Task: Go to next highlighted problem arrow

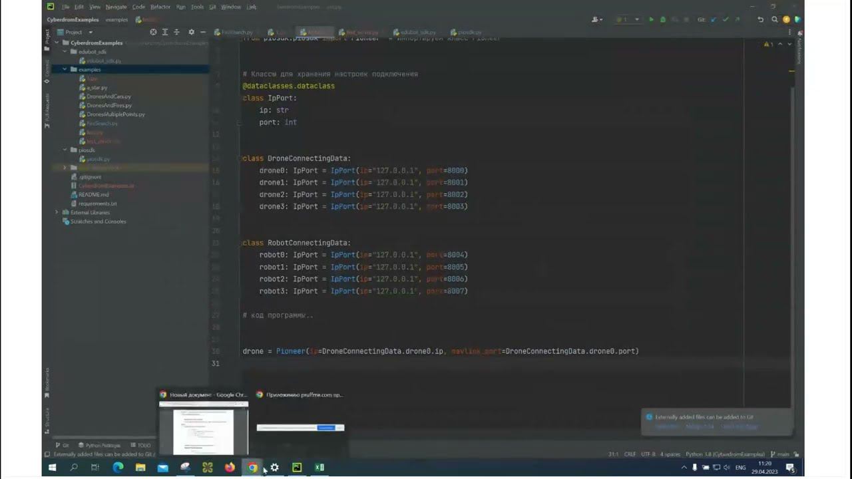Action: pyautogui.click(x=789, y=44)
